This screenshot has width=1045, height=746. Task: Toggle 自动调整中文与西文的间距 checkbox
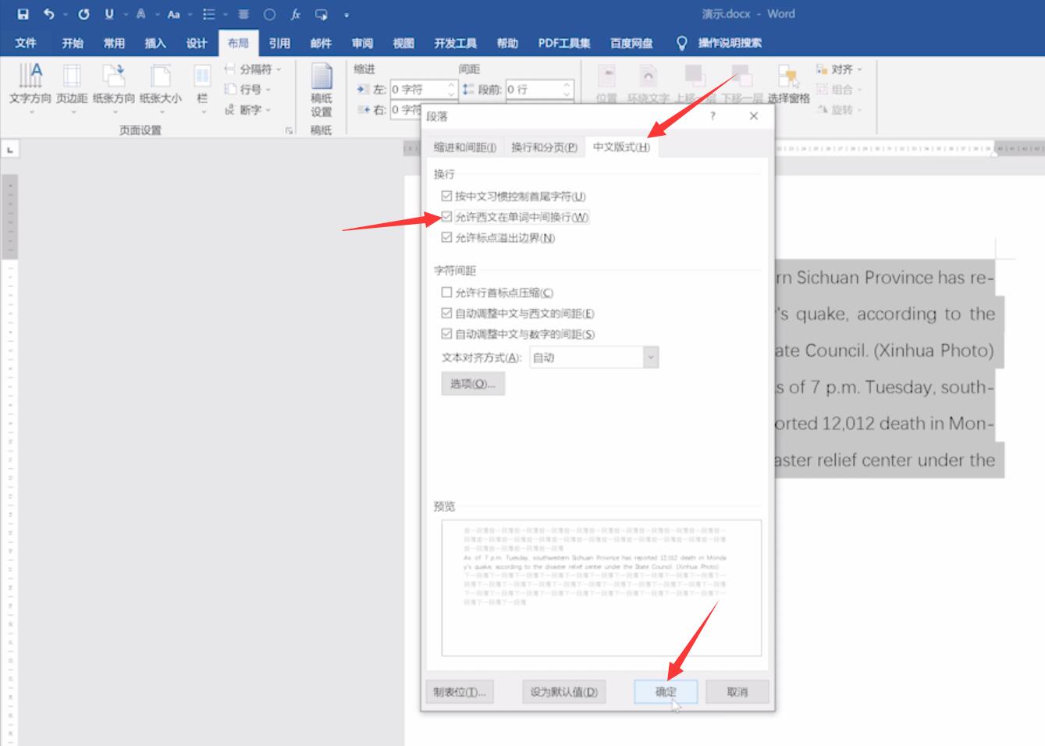446,313
